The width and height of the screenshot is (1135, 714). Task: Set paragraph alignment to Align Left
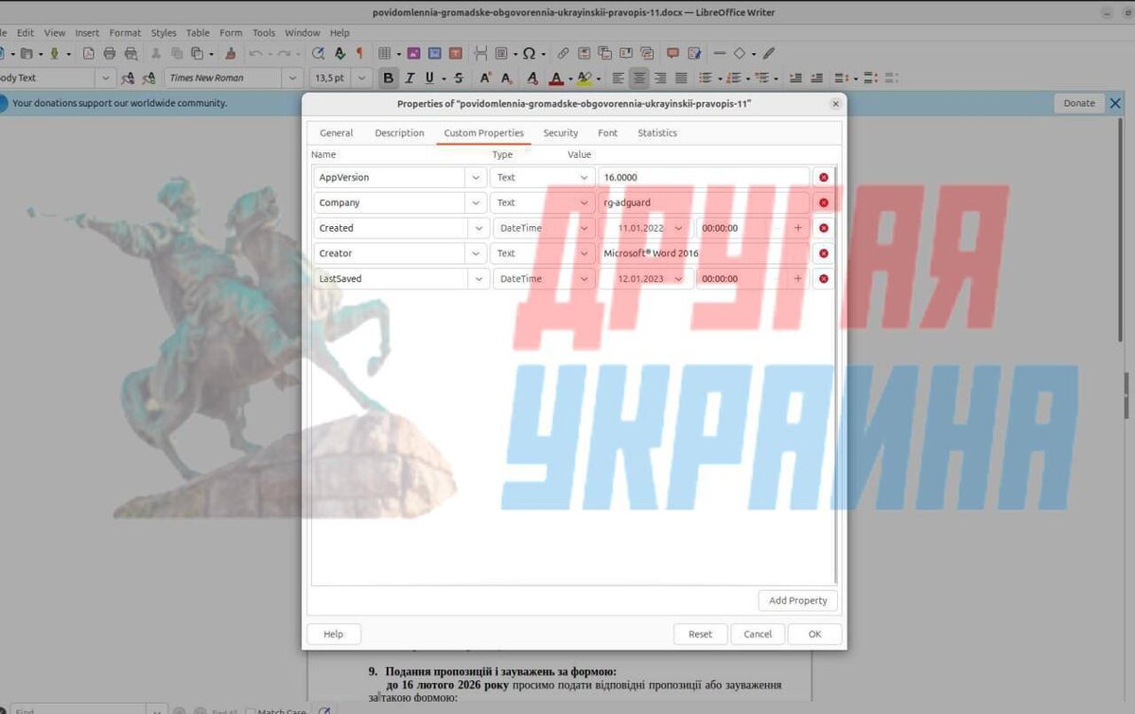[618, 78]
